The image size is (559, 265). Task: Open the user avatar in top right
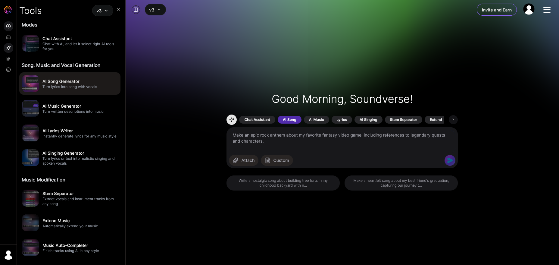coord(529,9)
